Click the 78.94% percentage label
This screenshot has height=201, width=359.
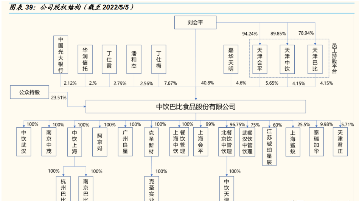(x=306, y=33)
